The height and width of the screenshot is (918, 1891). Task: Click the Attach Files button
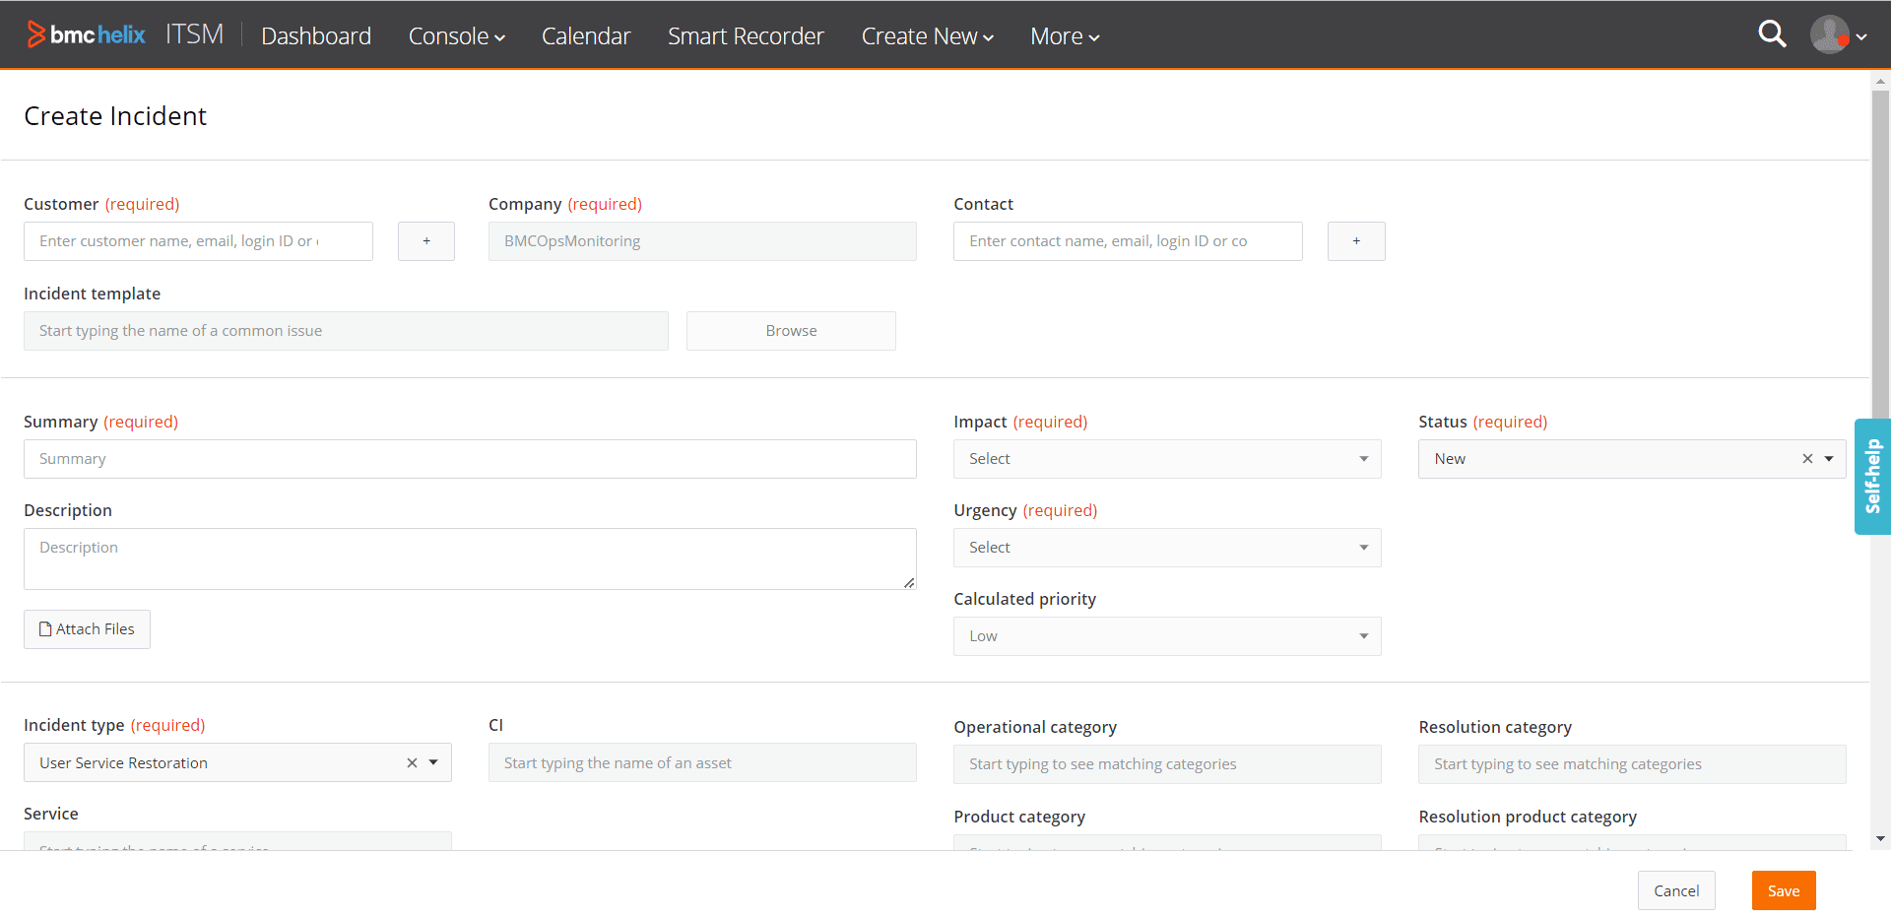click(x=87, y=629)
